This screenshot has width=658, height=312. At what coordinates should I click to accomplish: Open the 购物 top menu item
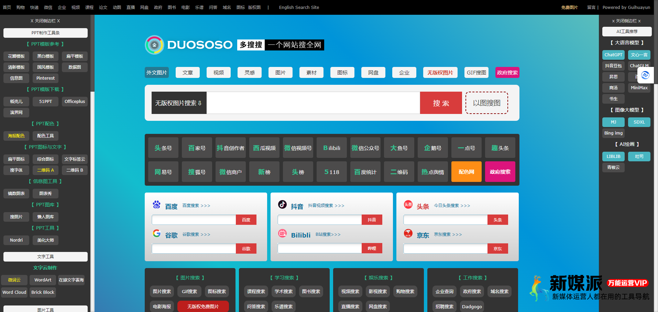click(21, 7)
